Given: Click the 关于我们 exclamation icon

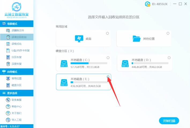Looking at the screenshot, I should [8, 113].
